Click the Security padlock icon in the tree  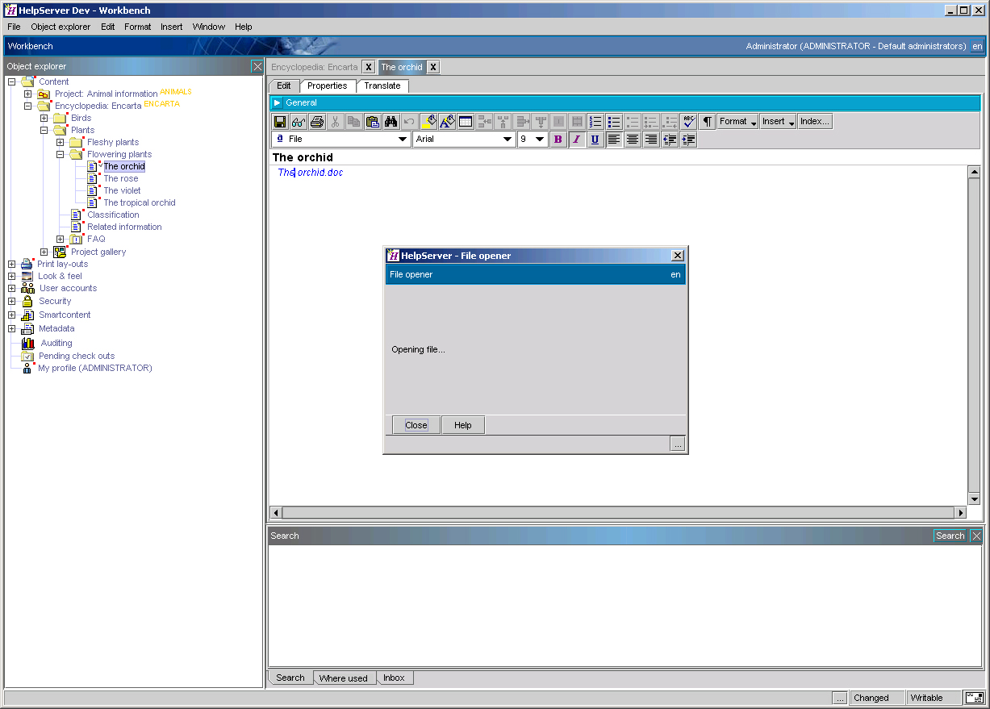point(27,301)
